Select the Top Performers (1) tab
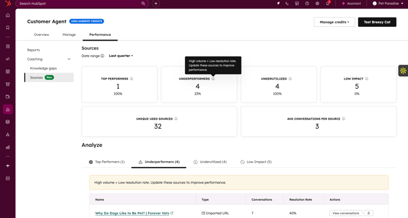408x218 pixels. (107, 162)
